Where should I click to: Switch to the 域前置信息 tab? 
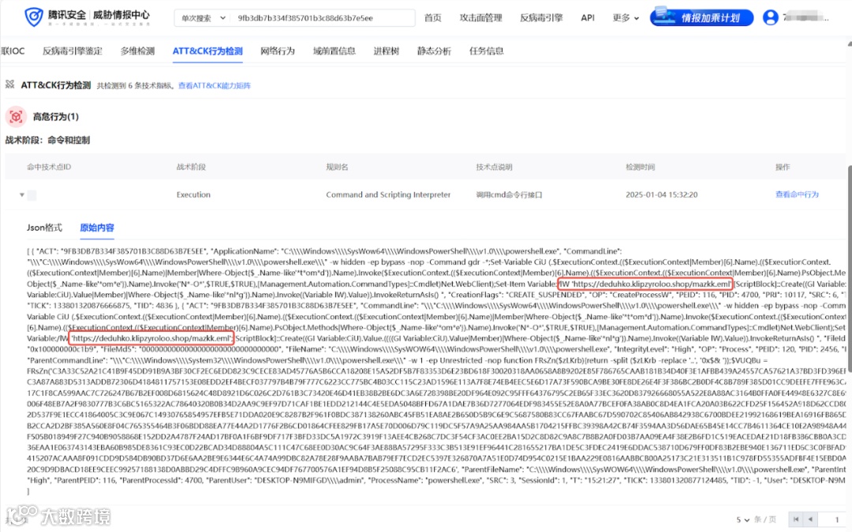pos(334,51)
